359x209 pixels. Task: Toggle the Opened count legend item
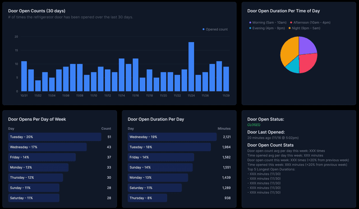pos(215,29)
